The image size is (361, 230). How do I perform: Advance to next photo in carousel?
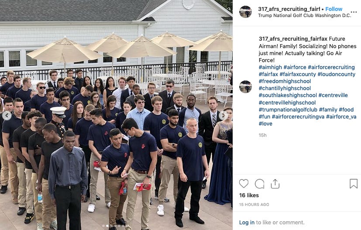[x=223, y=115]
